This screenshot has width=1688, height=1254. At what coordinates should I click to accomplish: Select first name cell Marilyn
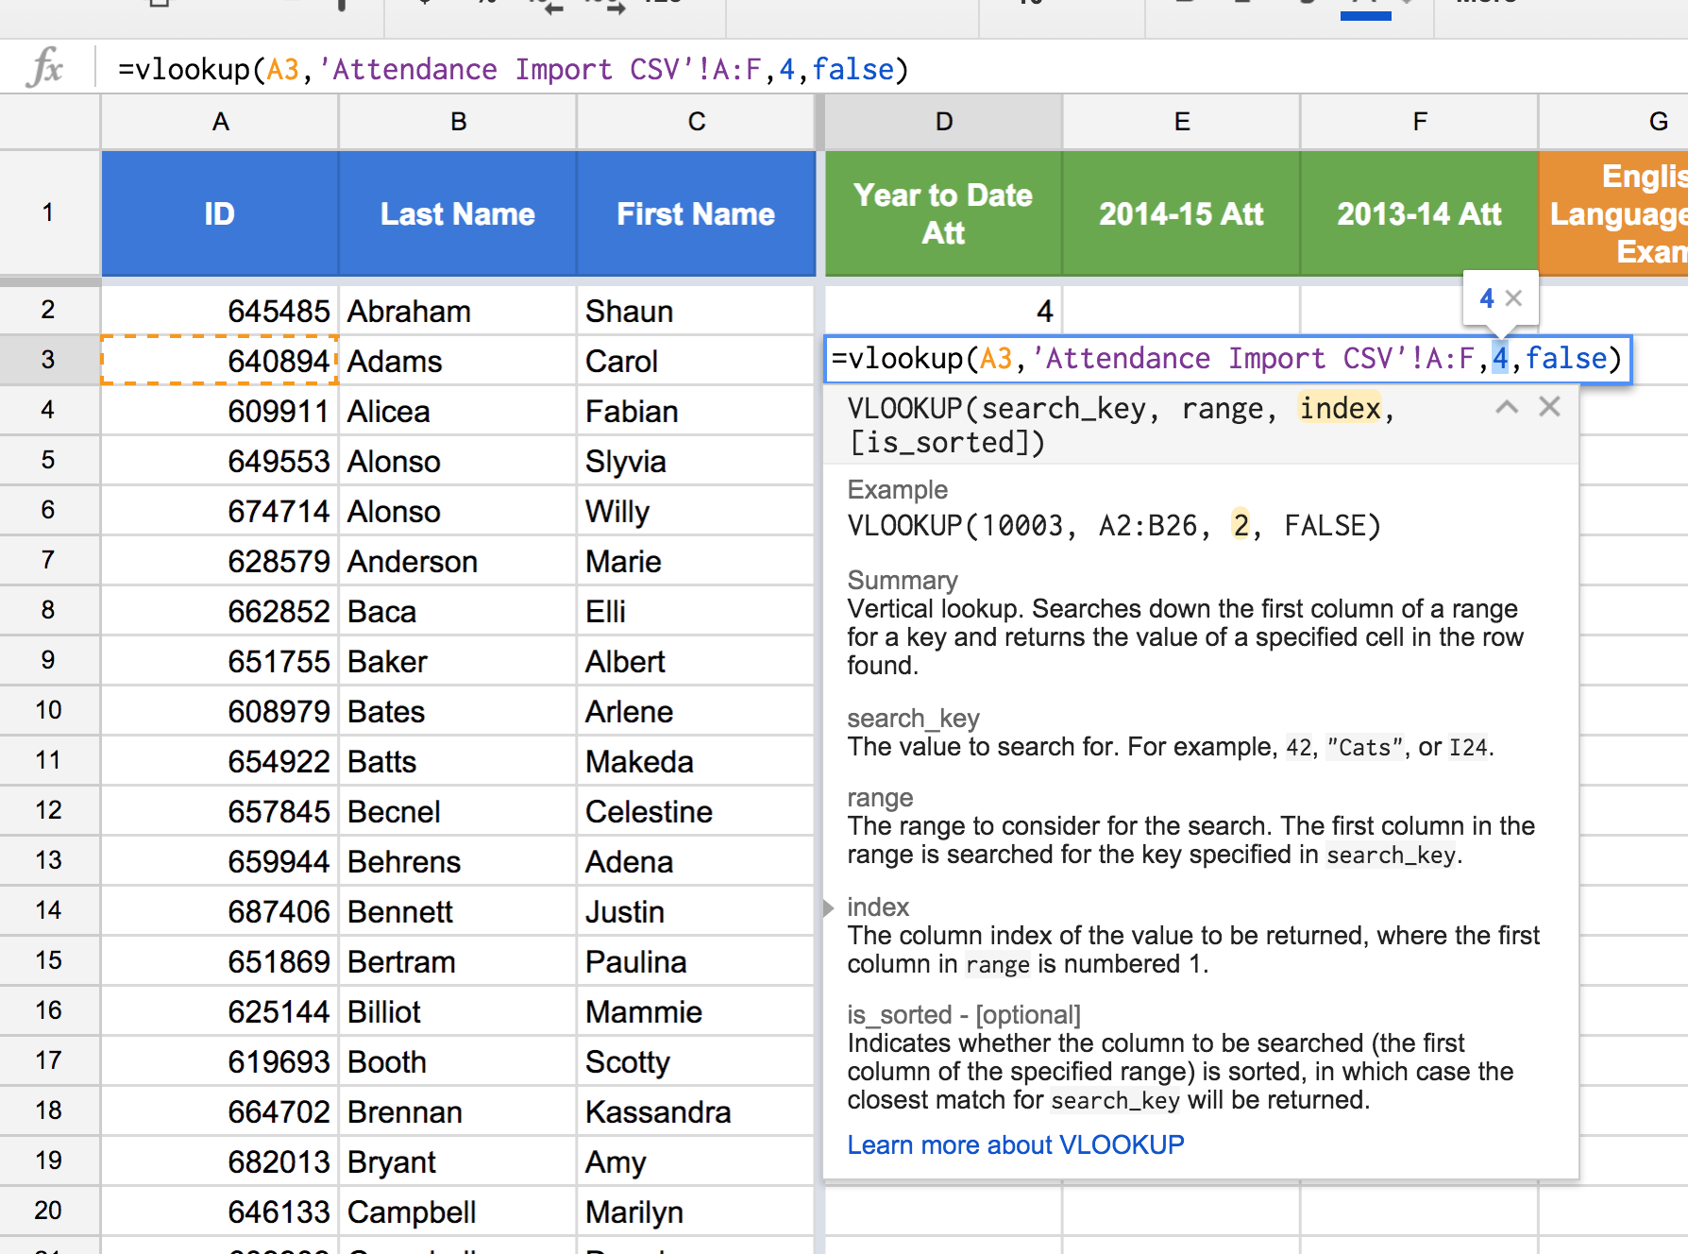click(696, 1212)
